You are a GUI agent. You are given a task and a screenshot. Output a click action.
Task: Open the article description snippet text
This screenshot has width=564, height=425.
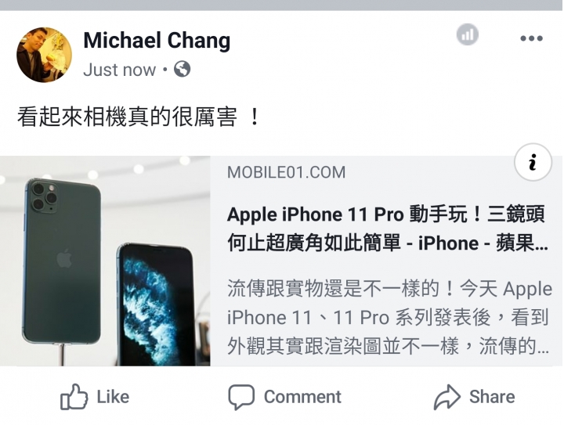pyautogui.click(x=389, y=318)
